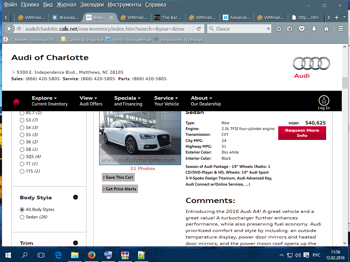
Task: Click the Audi rings logo
Action: click(x=311, y=63)
